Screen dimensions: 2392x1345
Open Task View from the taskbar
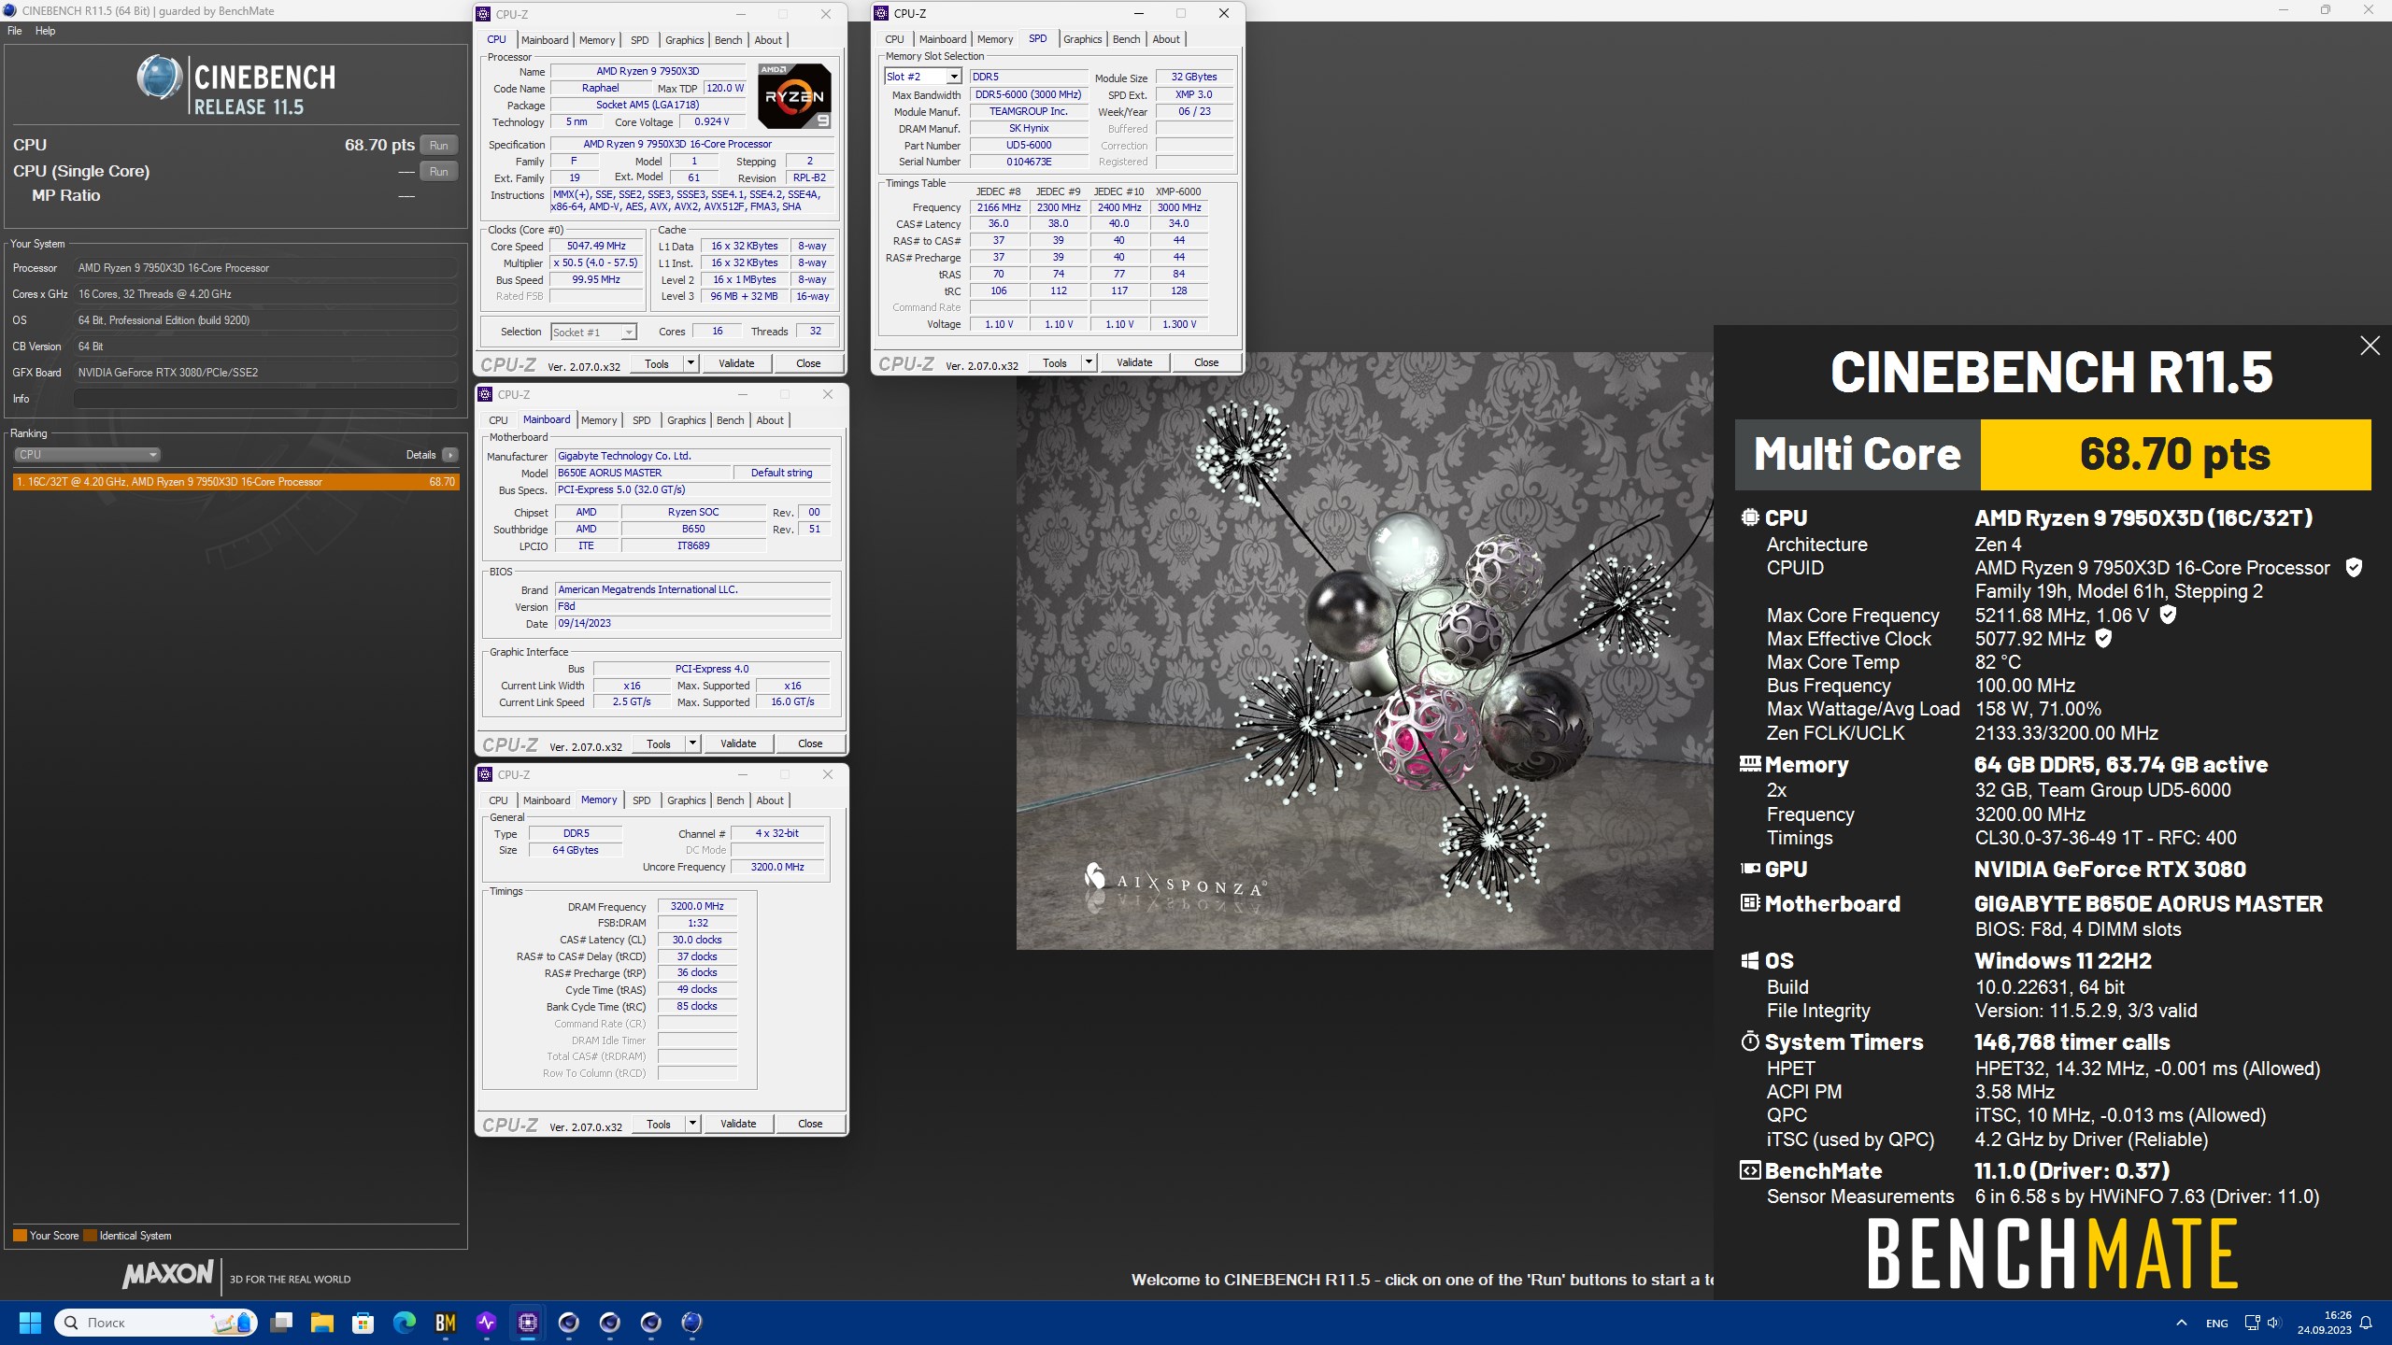281,1323
